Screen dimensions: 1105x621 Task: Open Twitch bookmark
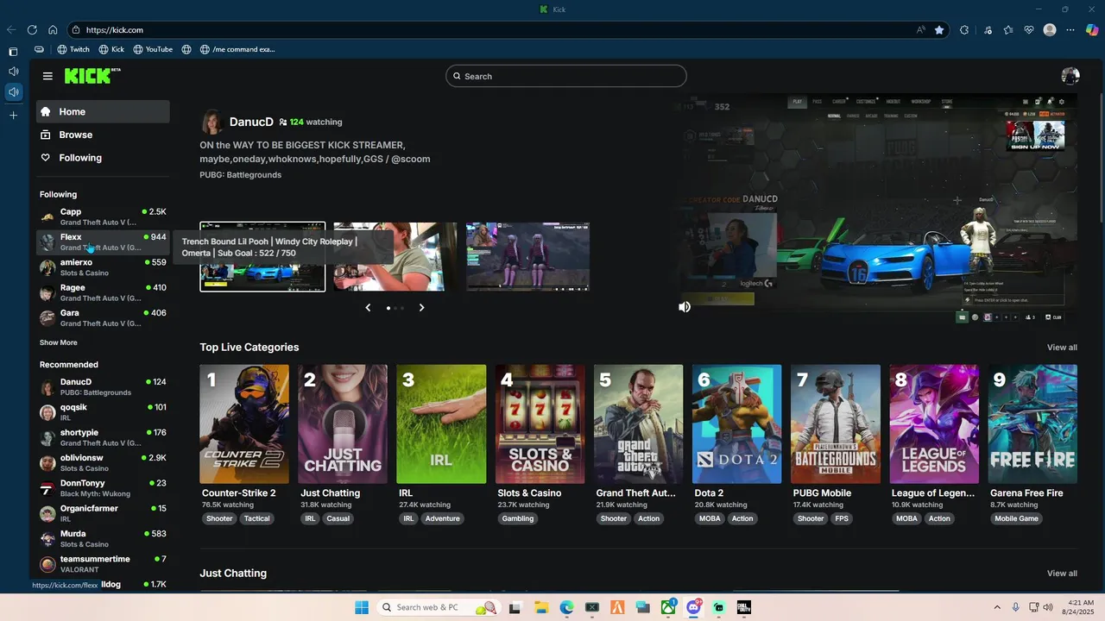(73, 49)
